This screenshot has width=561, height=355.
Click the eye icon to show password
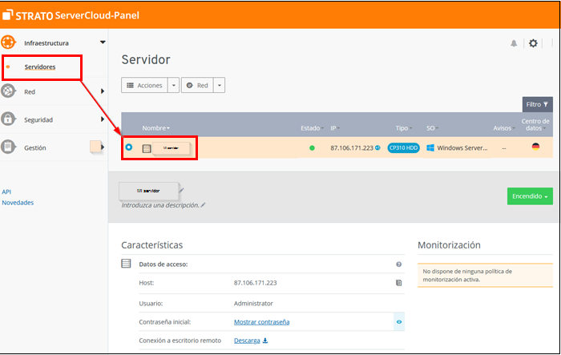pyautogui.click(x=399, y=321)
